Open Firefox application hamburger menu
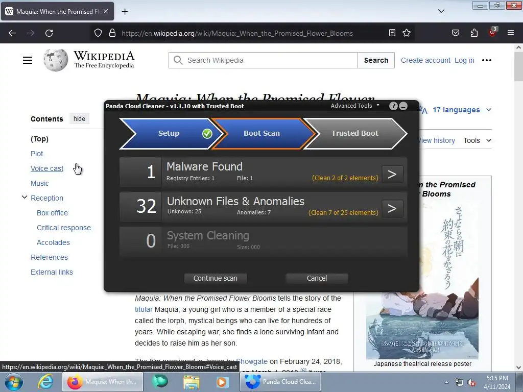Viewport: 523px width, 392px height. 511,33
